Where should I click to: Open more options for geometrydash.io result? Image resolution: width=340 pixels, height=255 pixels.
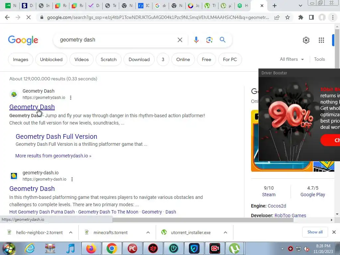(x=71, y=98)
